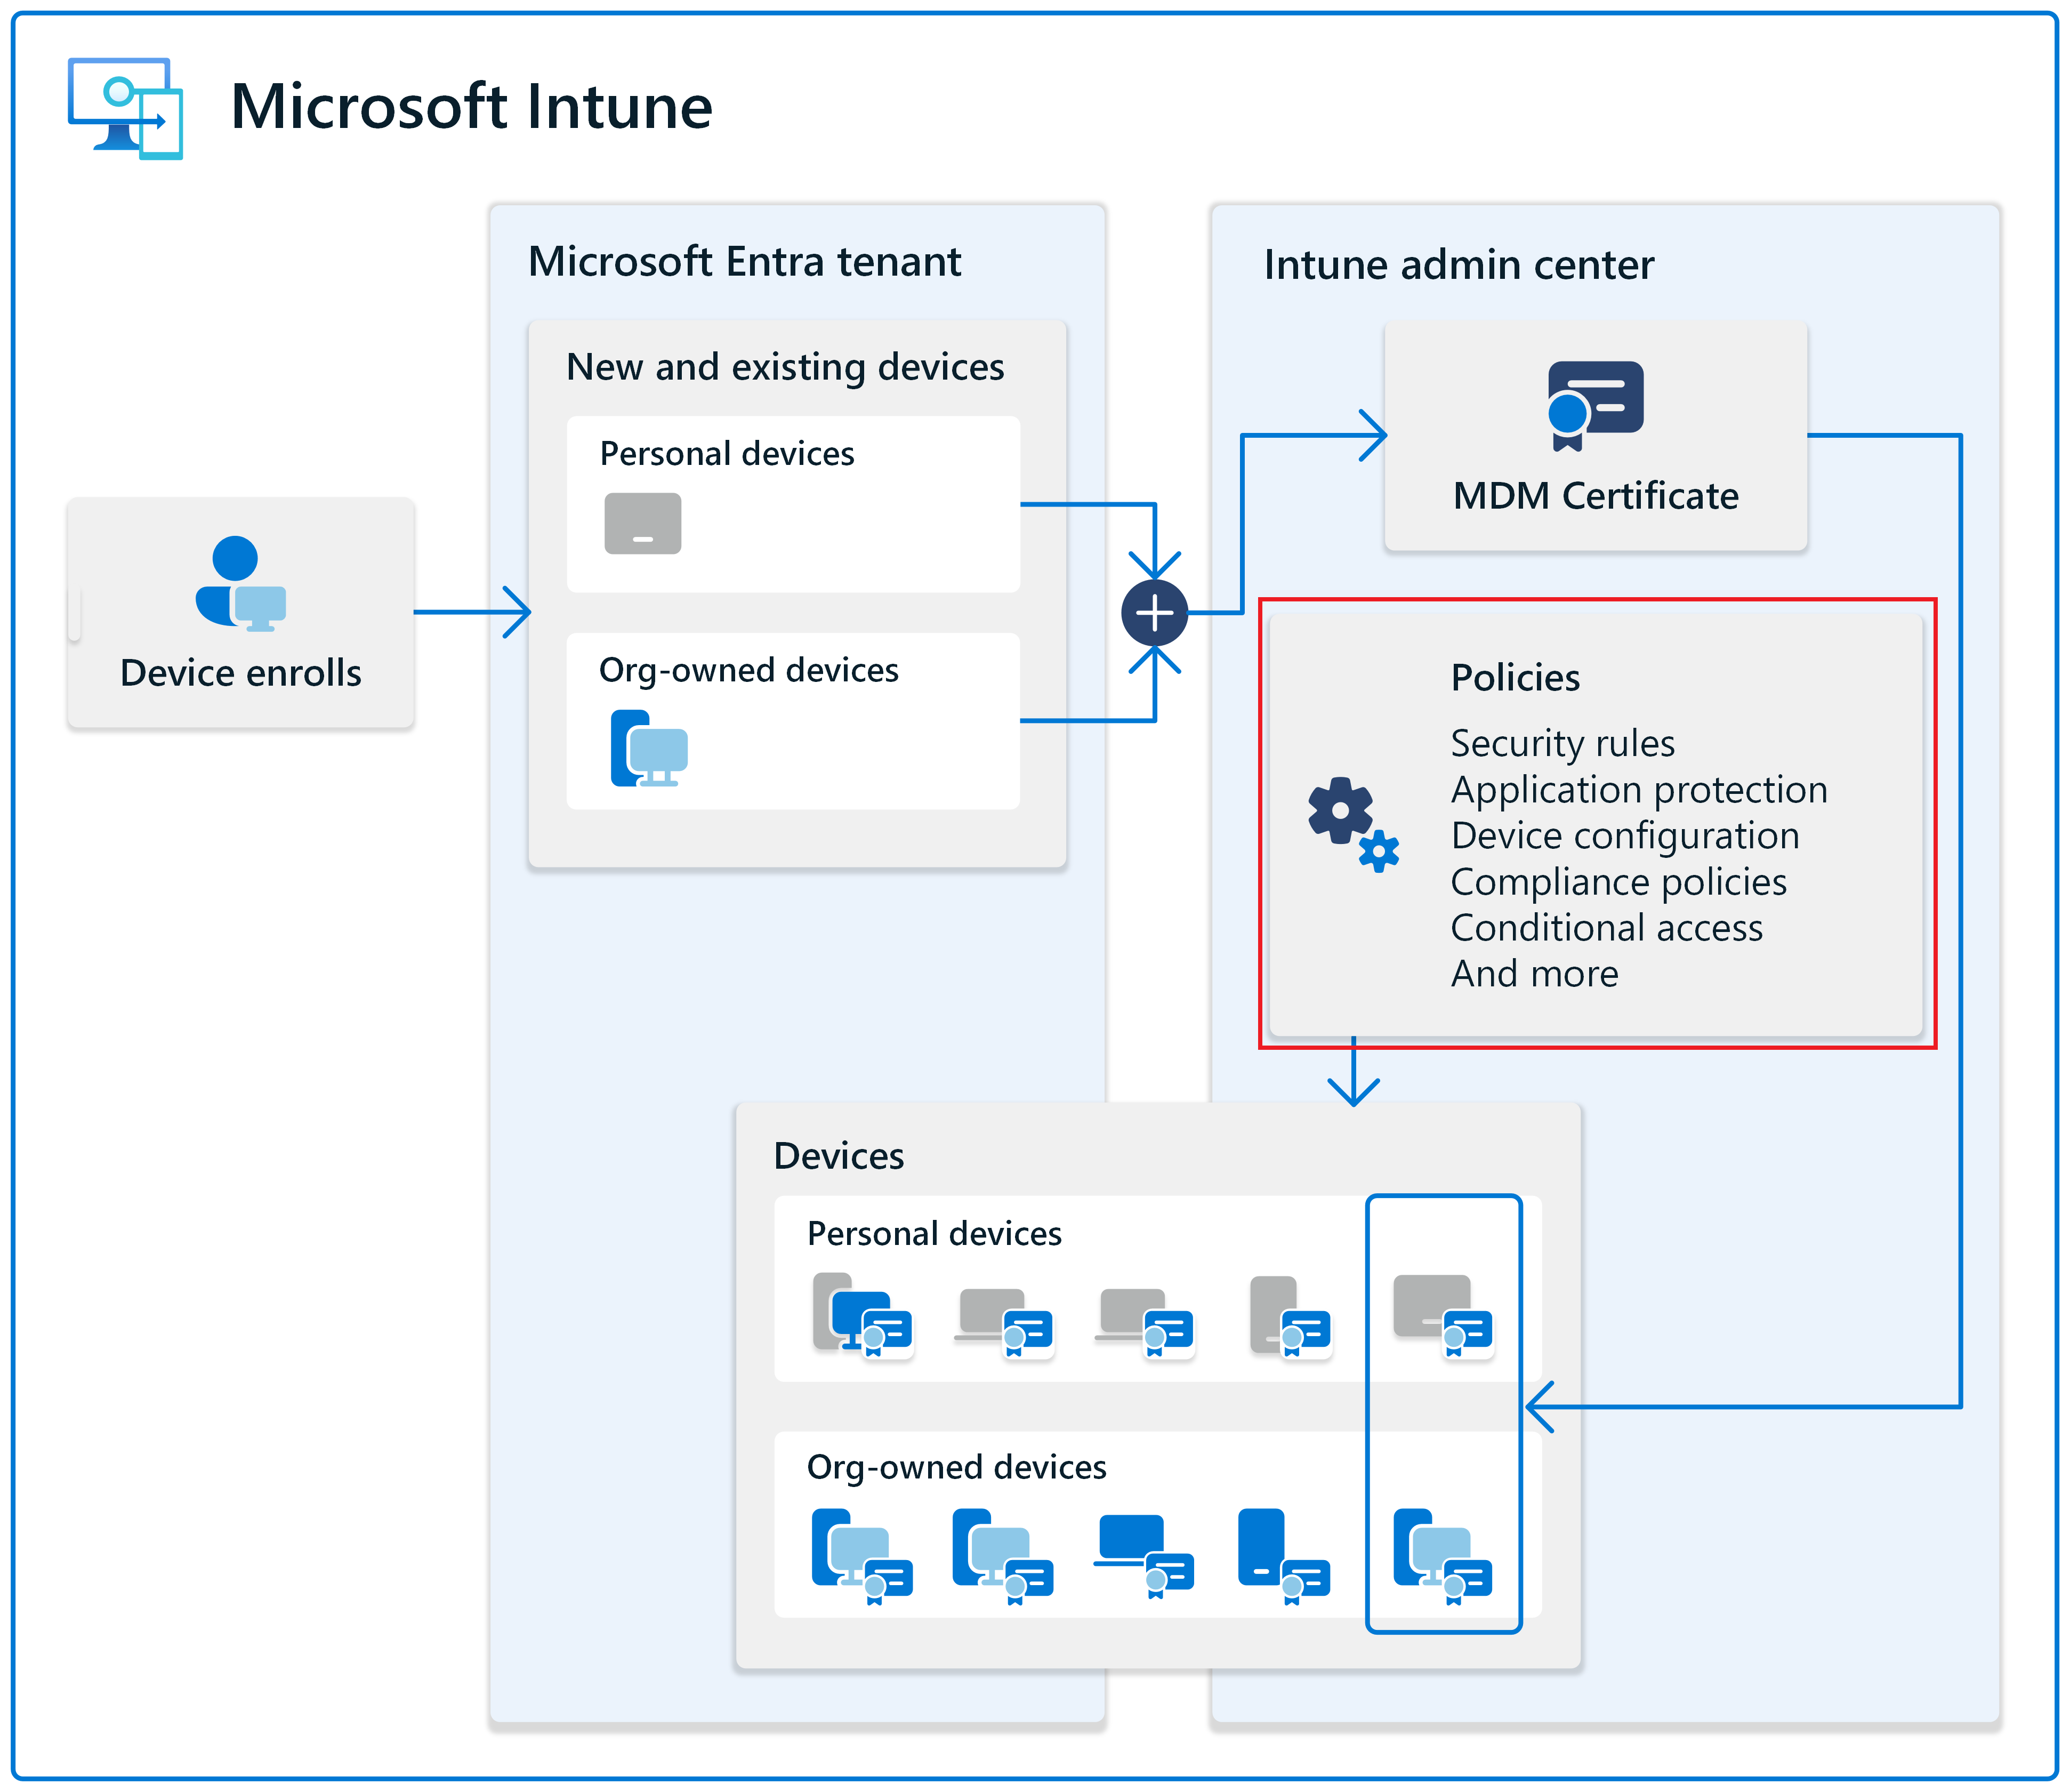Click the Conditional access text
2070x1792 pixels.
coord(1606,928)
